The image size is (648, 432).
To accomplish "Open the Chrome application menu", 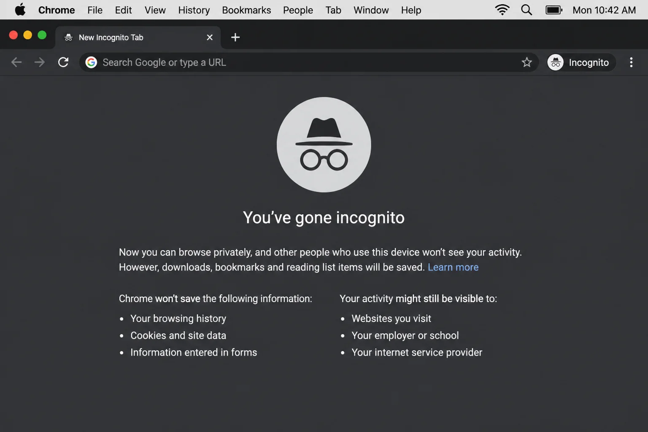I will (x=57, y=10).
